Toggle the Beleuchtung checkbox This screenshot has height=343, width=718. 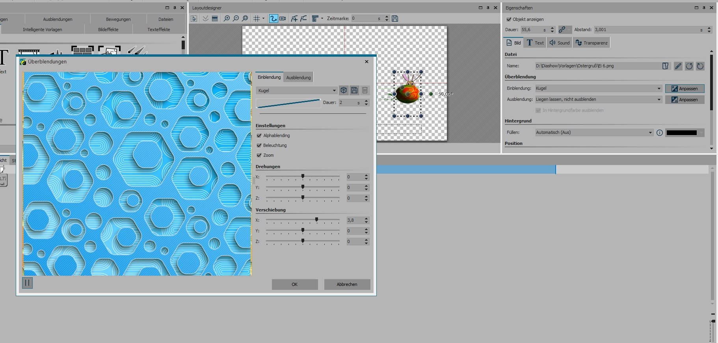[259, 145]
